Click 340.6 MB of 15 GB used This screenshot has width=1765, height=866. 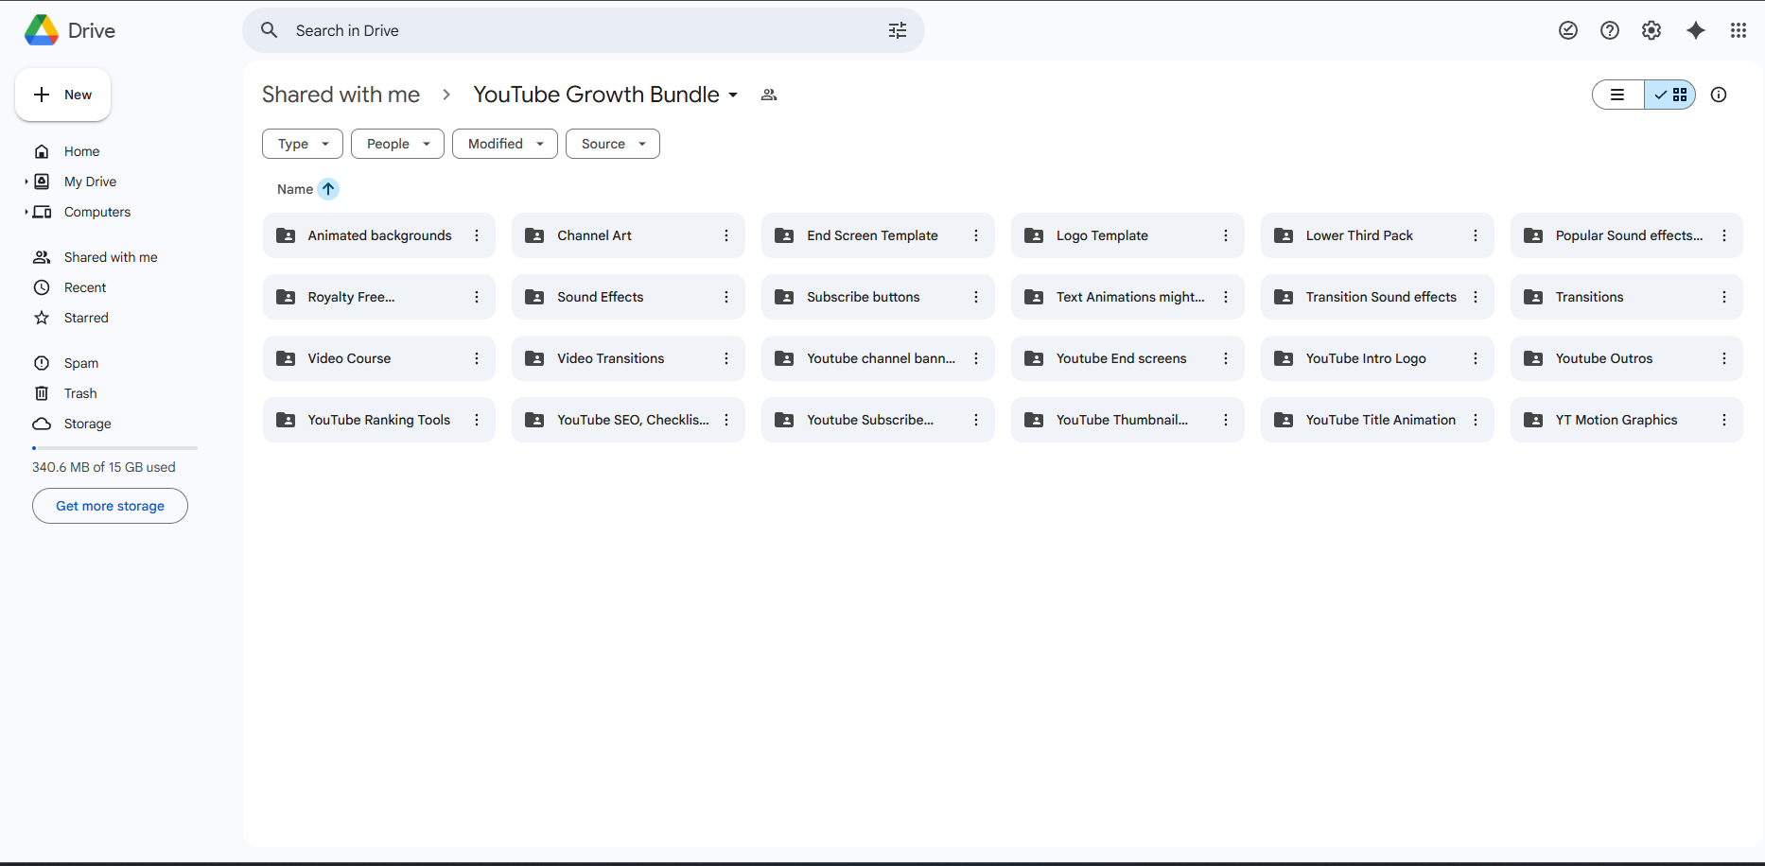point(104,467)
